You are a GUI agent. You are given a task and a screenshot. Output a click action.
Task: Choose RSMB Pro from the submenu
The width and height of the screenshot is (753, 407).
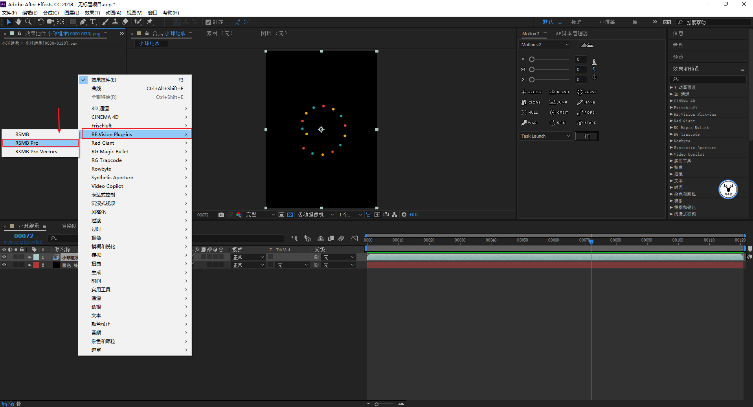coord(40,143)
